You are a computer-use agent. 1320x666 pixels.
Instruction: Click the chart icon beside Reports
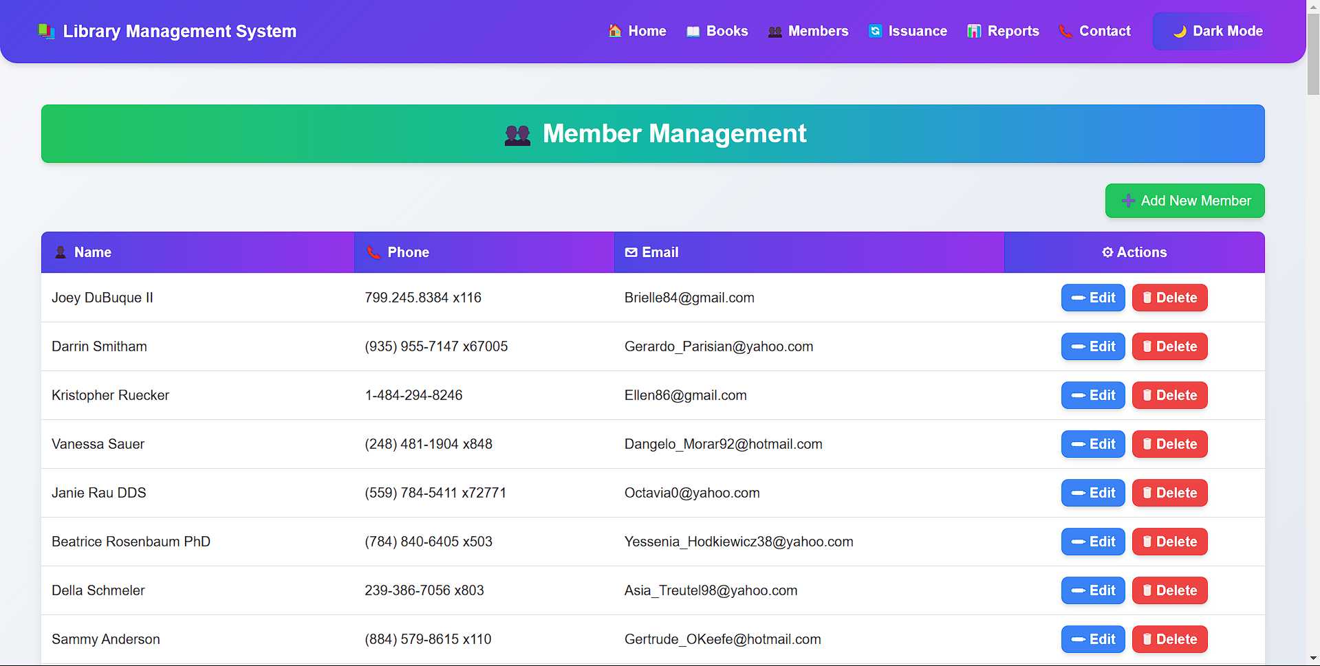tap(974, 31)
